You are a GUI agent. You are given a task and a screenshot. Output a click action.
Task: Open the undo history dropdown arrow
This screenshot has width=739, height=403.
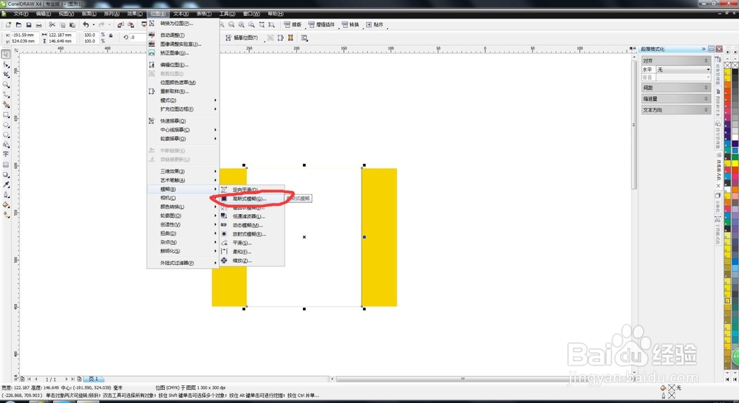pyautogui.click(x=93, y=24)
